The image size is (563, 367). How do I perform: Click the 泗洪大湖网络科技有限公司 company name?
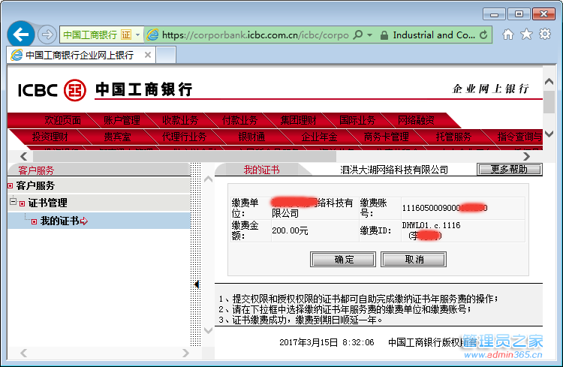coord(394,170)
